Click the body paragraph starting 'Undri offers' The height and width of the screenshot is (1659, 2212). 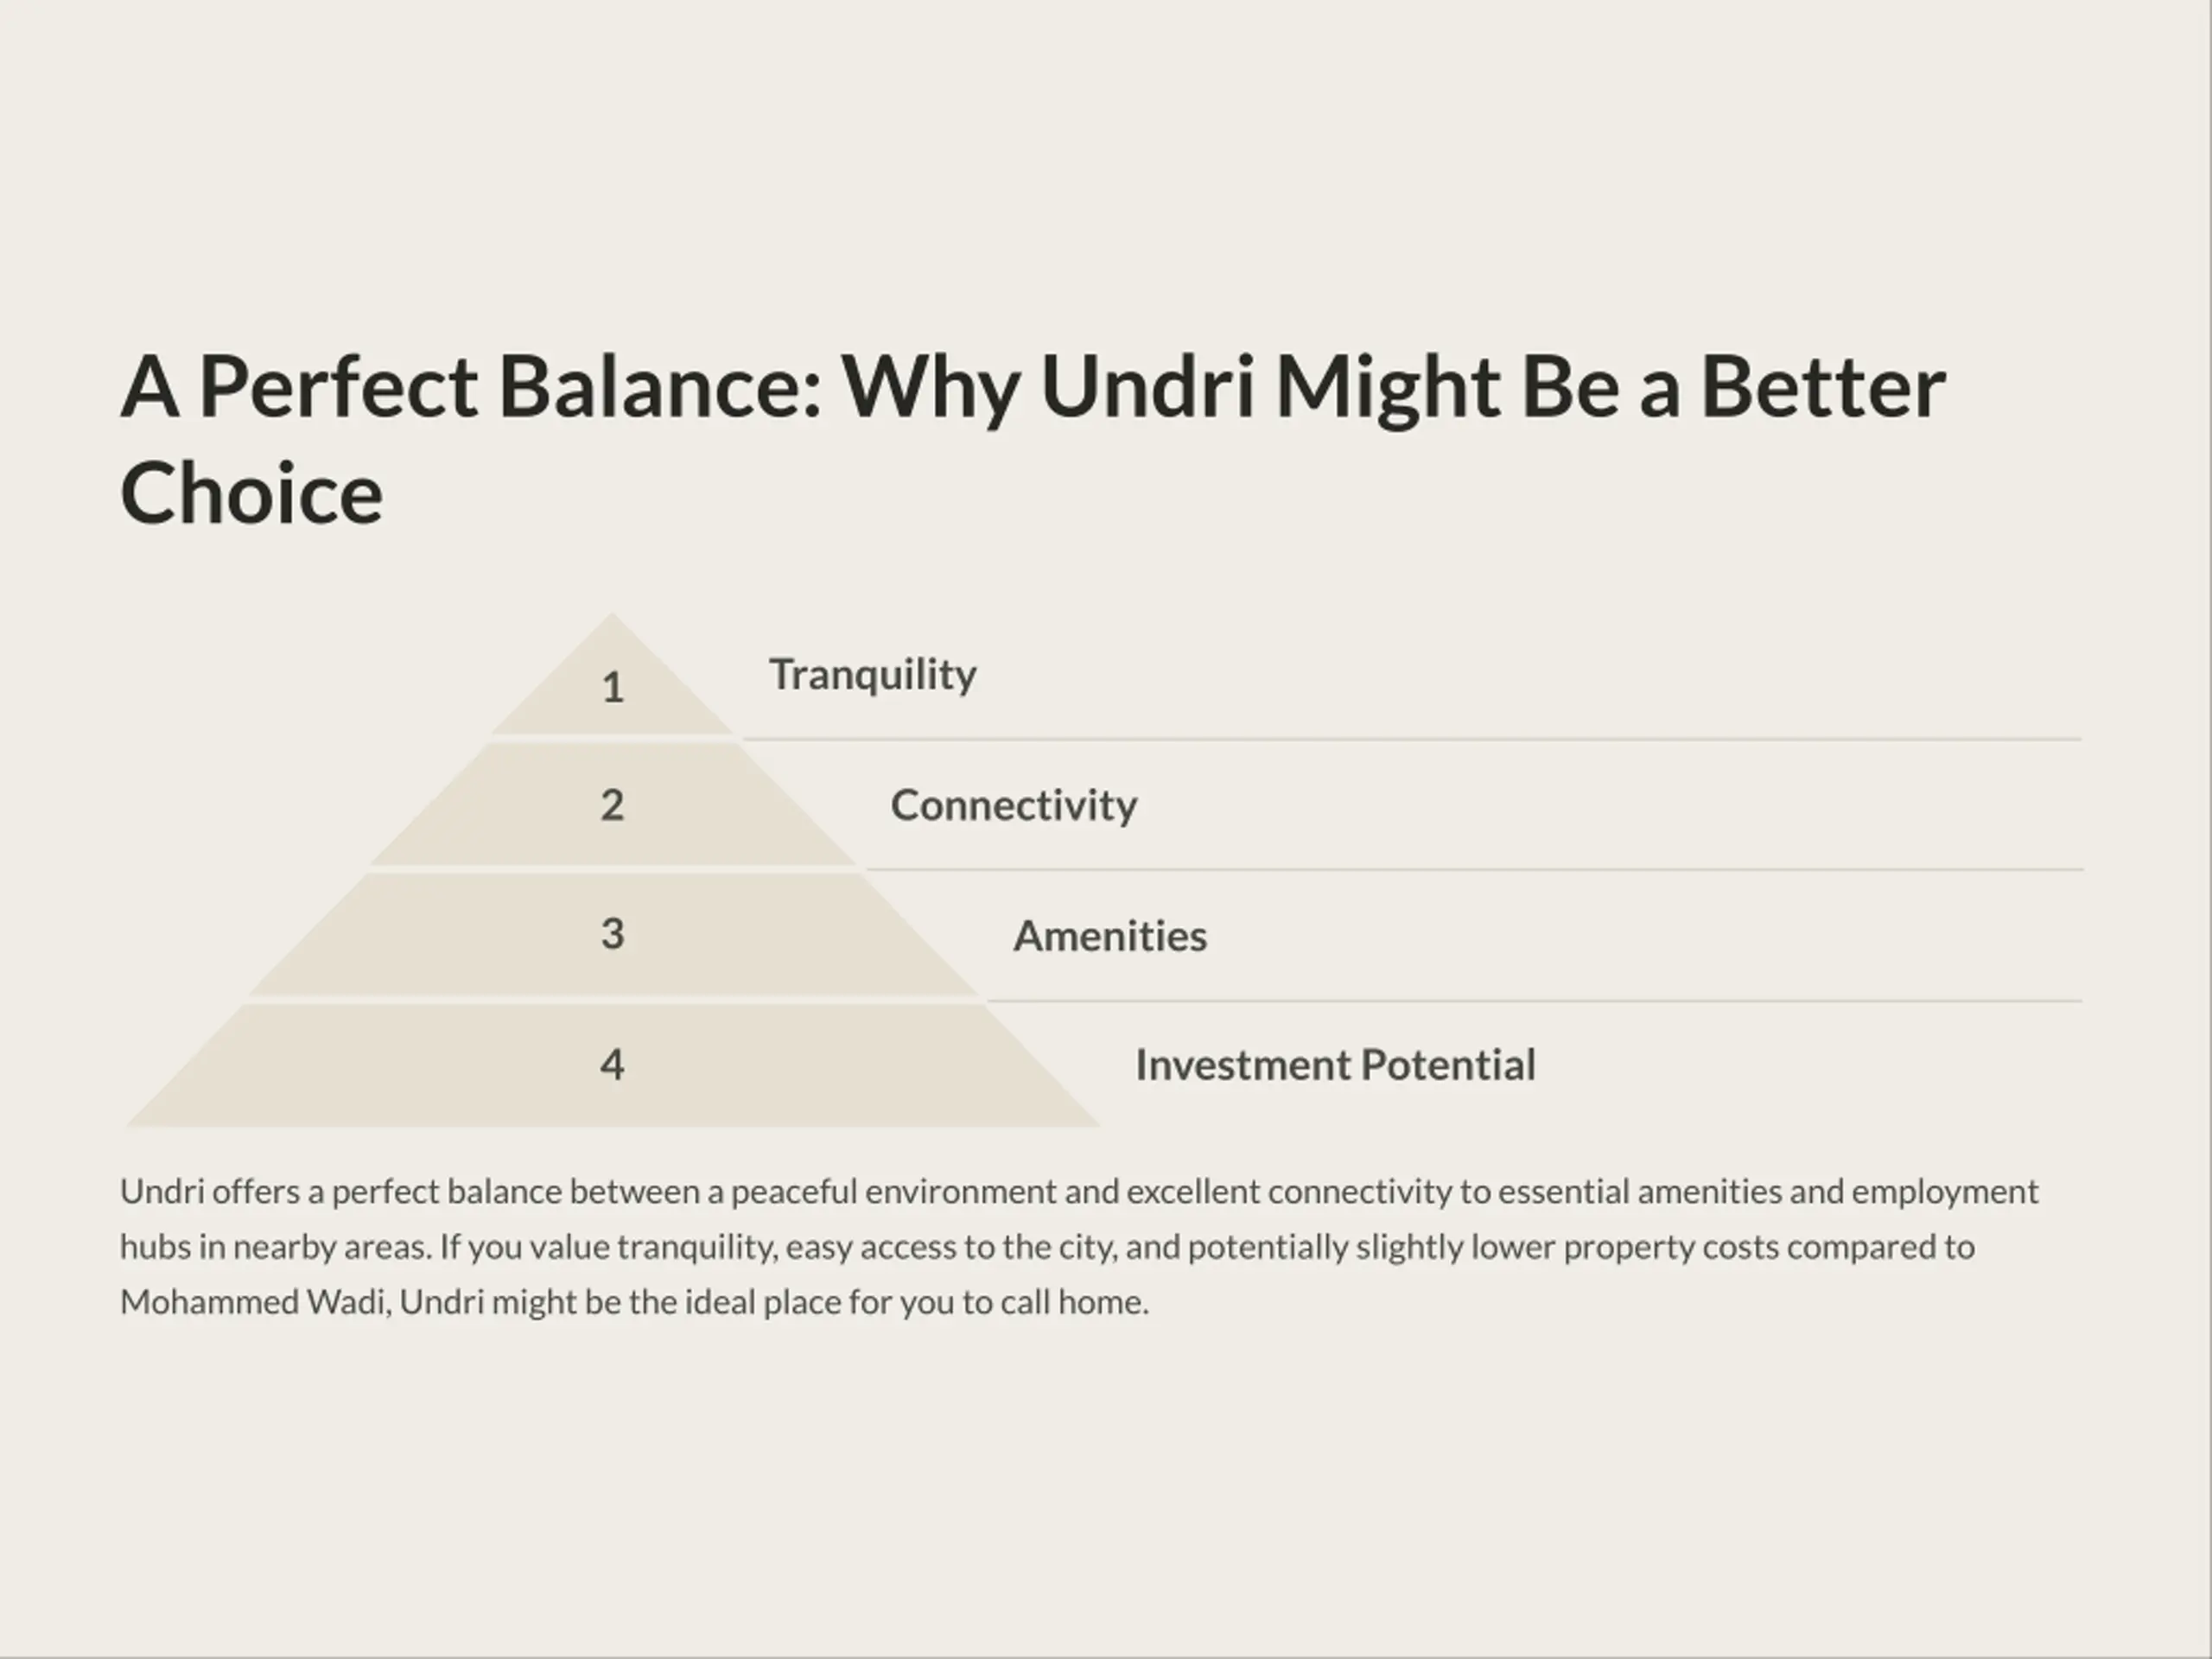pyautogui.click(x=1079, y=1247)
